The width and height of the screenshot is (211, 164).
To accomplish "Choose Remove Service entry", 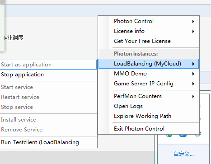I will [48, 130].
